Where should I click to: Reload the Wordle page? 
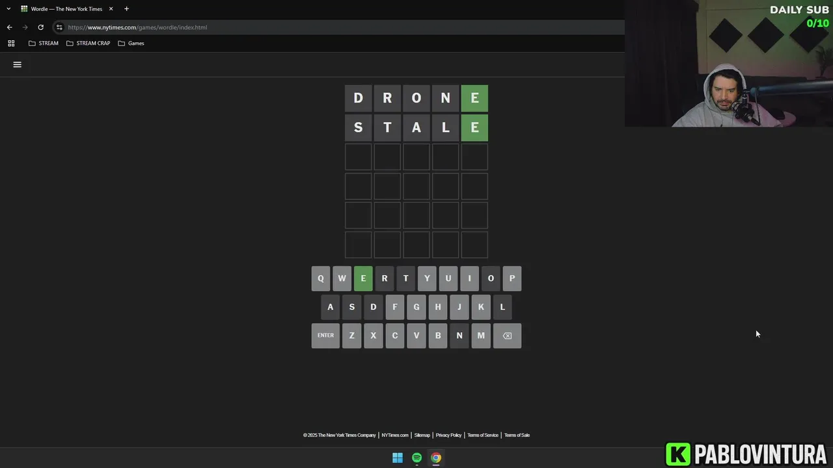40,27
